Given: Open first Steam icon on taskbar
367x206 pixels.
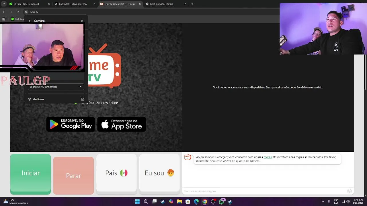Looking at the screenshot, I should [163, 201].
